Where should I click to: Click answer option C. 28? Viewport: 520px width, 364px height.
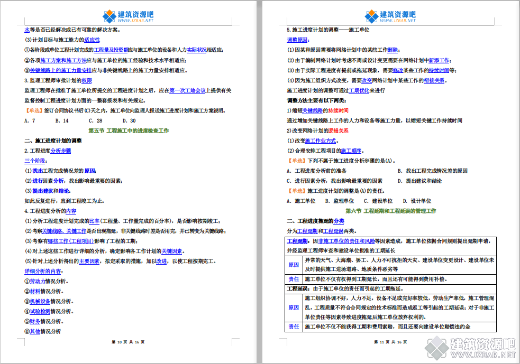click(x=96, y=121)
